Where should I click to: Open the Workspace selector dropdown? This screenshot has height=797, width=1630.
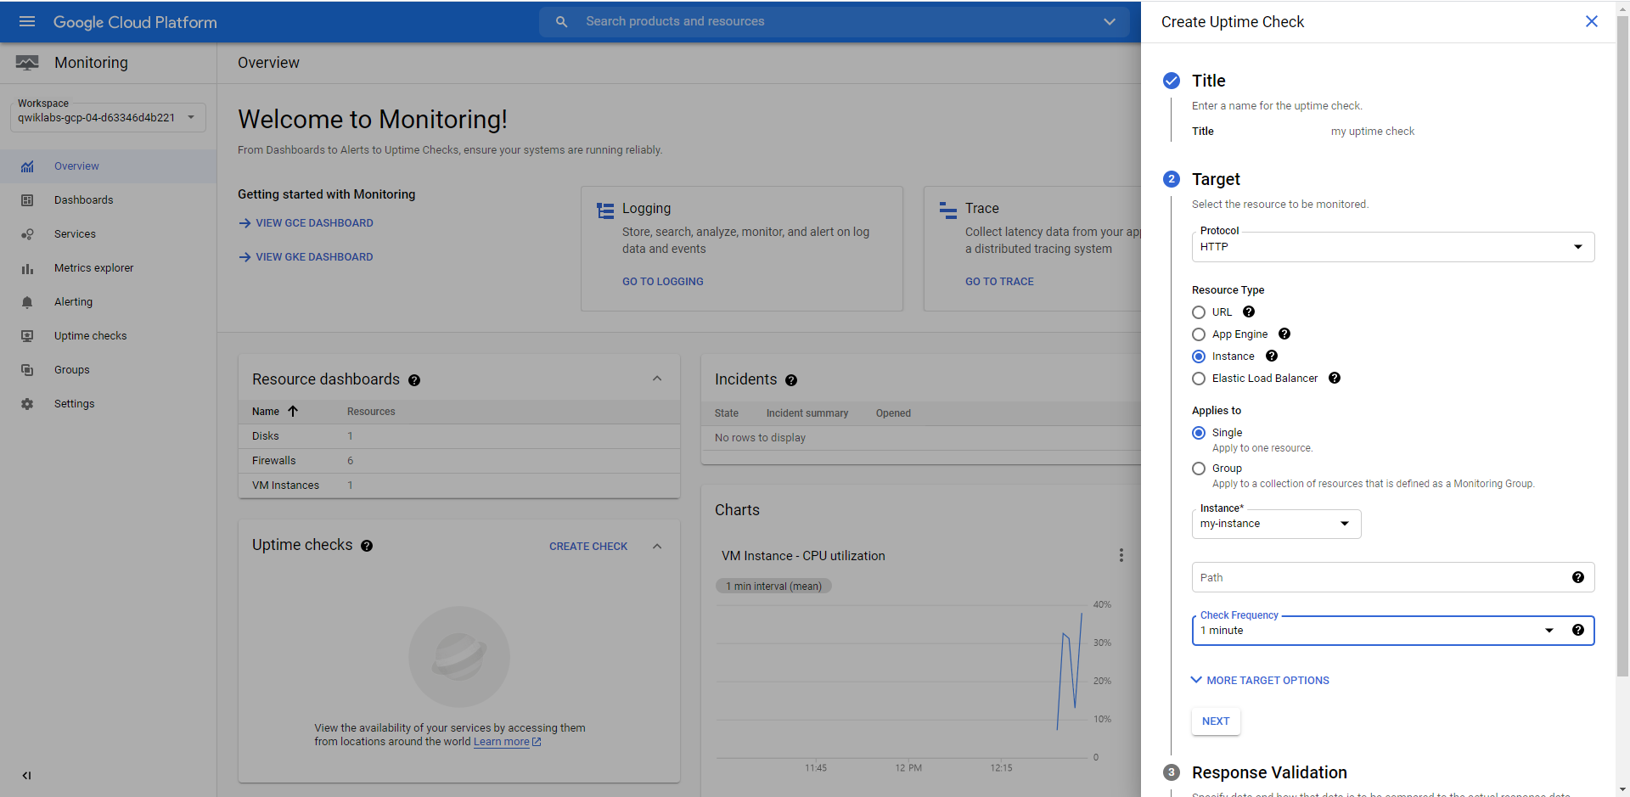(108, 116)
